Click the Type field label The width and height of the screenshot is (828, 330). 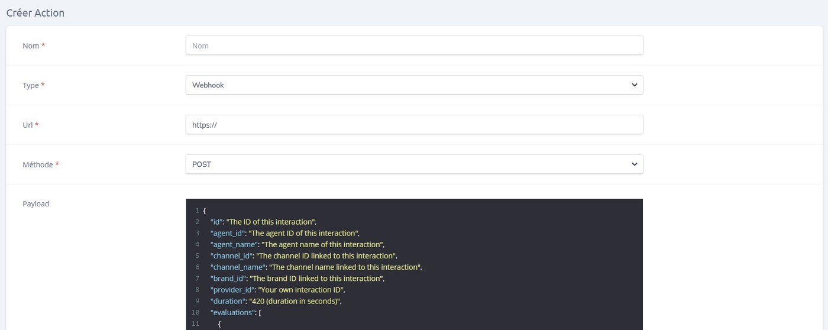coord(31,85)
